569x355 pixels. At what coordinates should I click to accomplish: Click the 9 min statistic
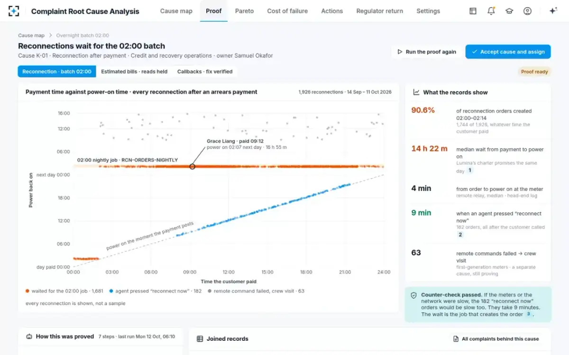point(421,213)
